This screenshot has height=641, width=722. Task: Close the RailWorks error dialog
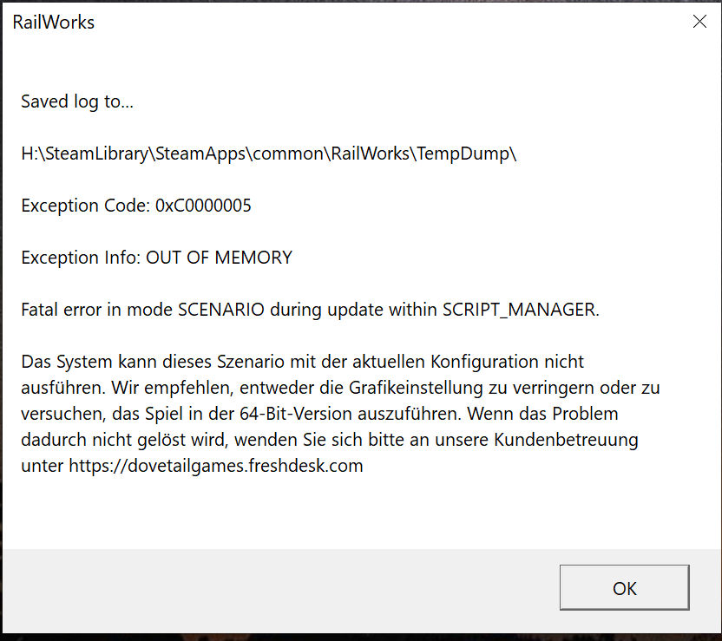699,21
